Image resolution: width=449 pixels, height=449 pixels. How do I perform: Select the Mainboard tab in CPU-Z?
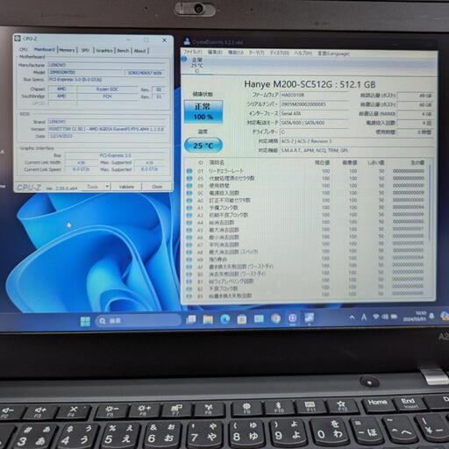[44, 49]
